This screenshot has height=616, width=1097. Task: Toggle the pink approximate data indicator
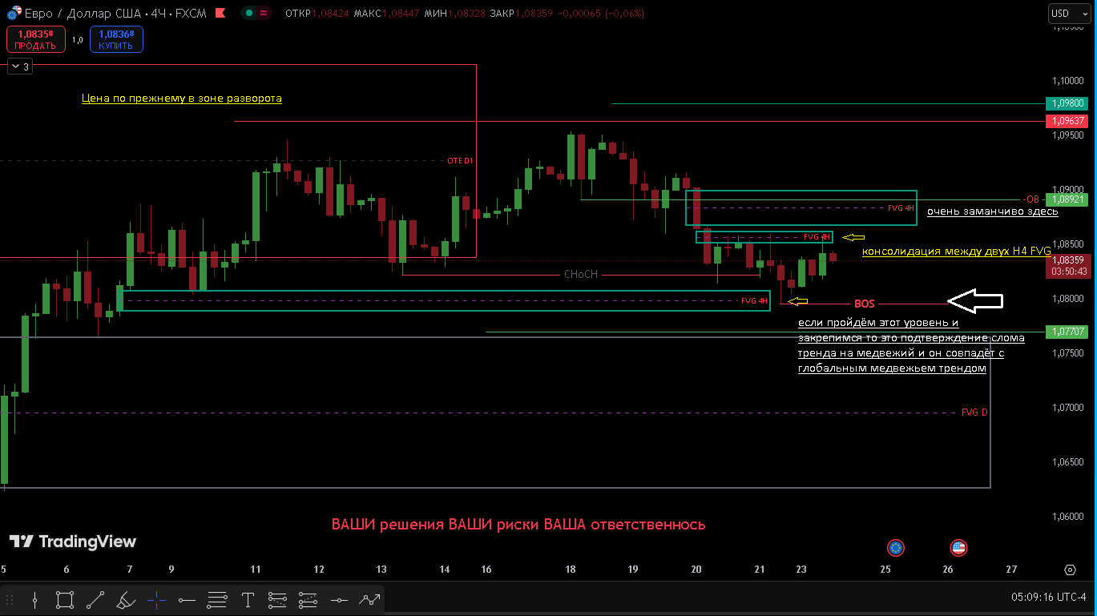tap(264, 14)
